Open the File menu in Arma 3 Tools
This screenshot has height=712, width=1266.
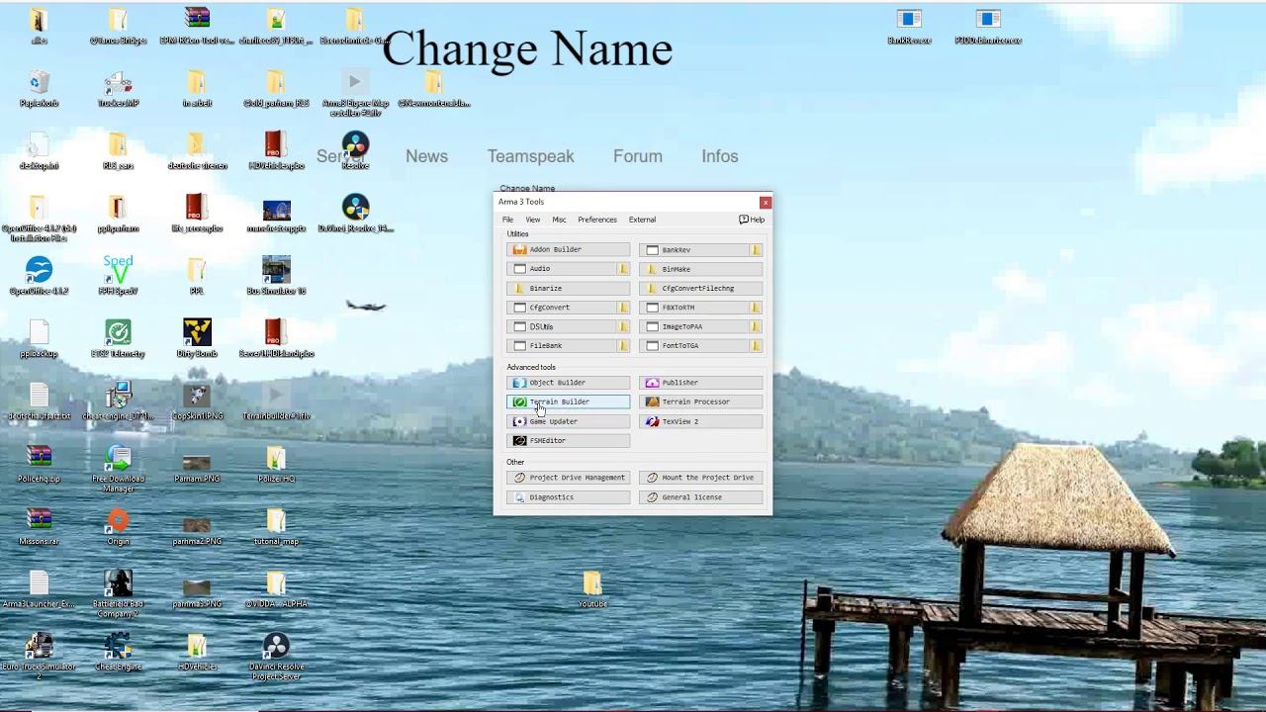point(507,220)
